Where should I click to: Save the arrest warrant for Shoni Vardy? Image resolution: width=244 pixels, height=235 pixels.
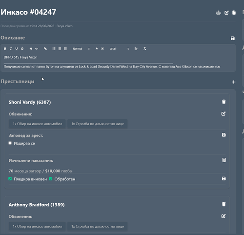(224, 135)
